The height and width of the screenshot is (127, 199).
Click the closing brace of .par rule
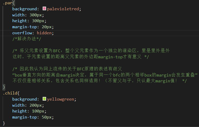pyautogui.click(x=4, y=87)
